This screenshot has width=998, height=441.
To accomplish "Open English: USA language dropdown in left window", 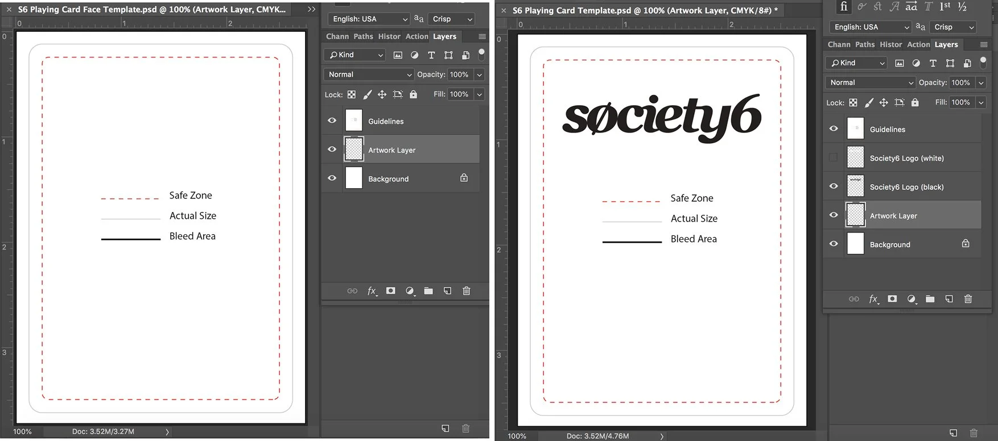I will pos(369,19).
